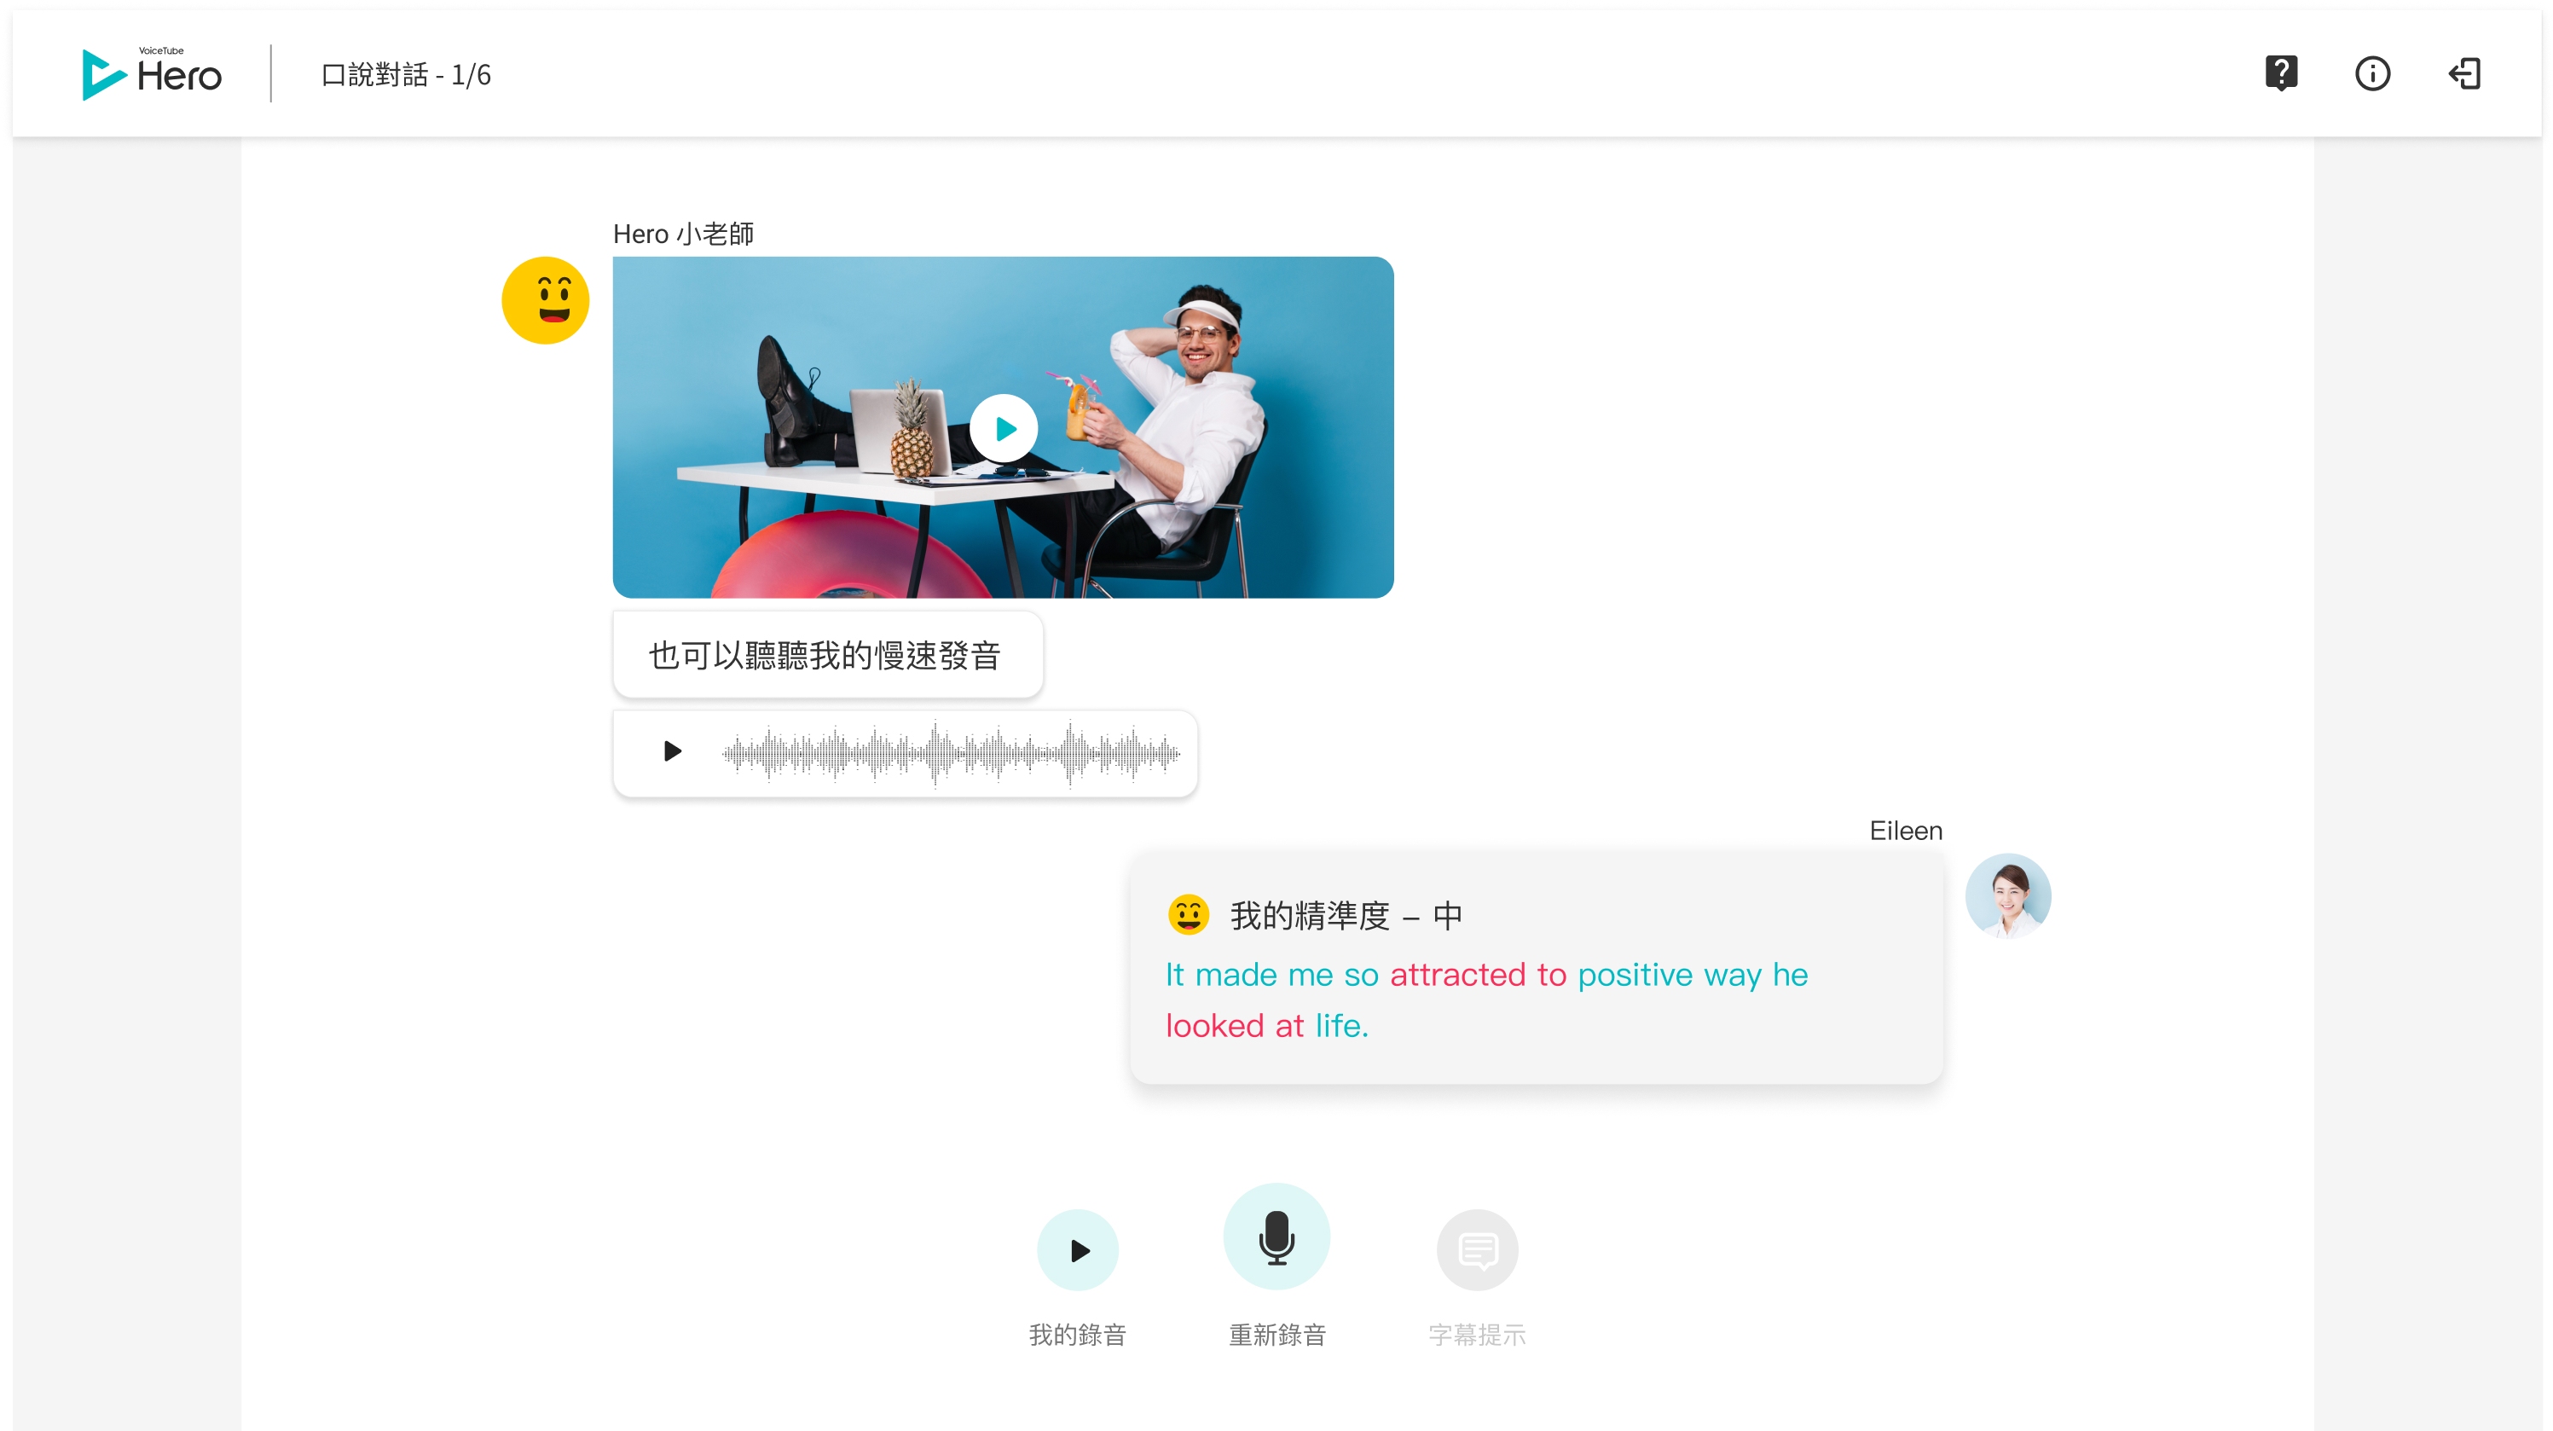Click the info circle icon
The height and width of the screenshot is (1431, 2553).
click(x=2371, y=73)
